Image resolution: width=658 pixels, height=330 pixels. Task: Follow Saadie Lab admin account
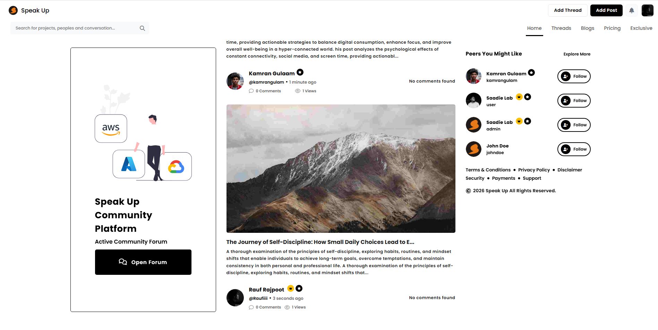pyautogui.click(x=574, y=125)
